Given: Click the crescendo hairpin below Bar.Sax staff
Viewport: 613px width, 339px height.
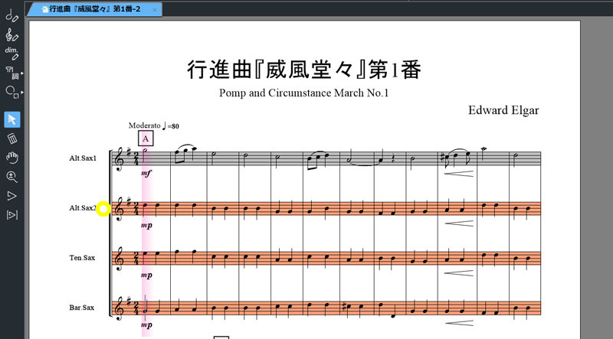Looking at the screenshot, I should point(459,323).
